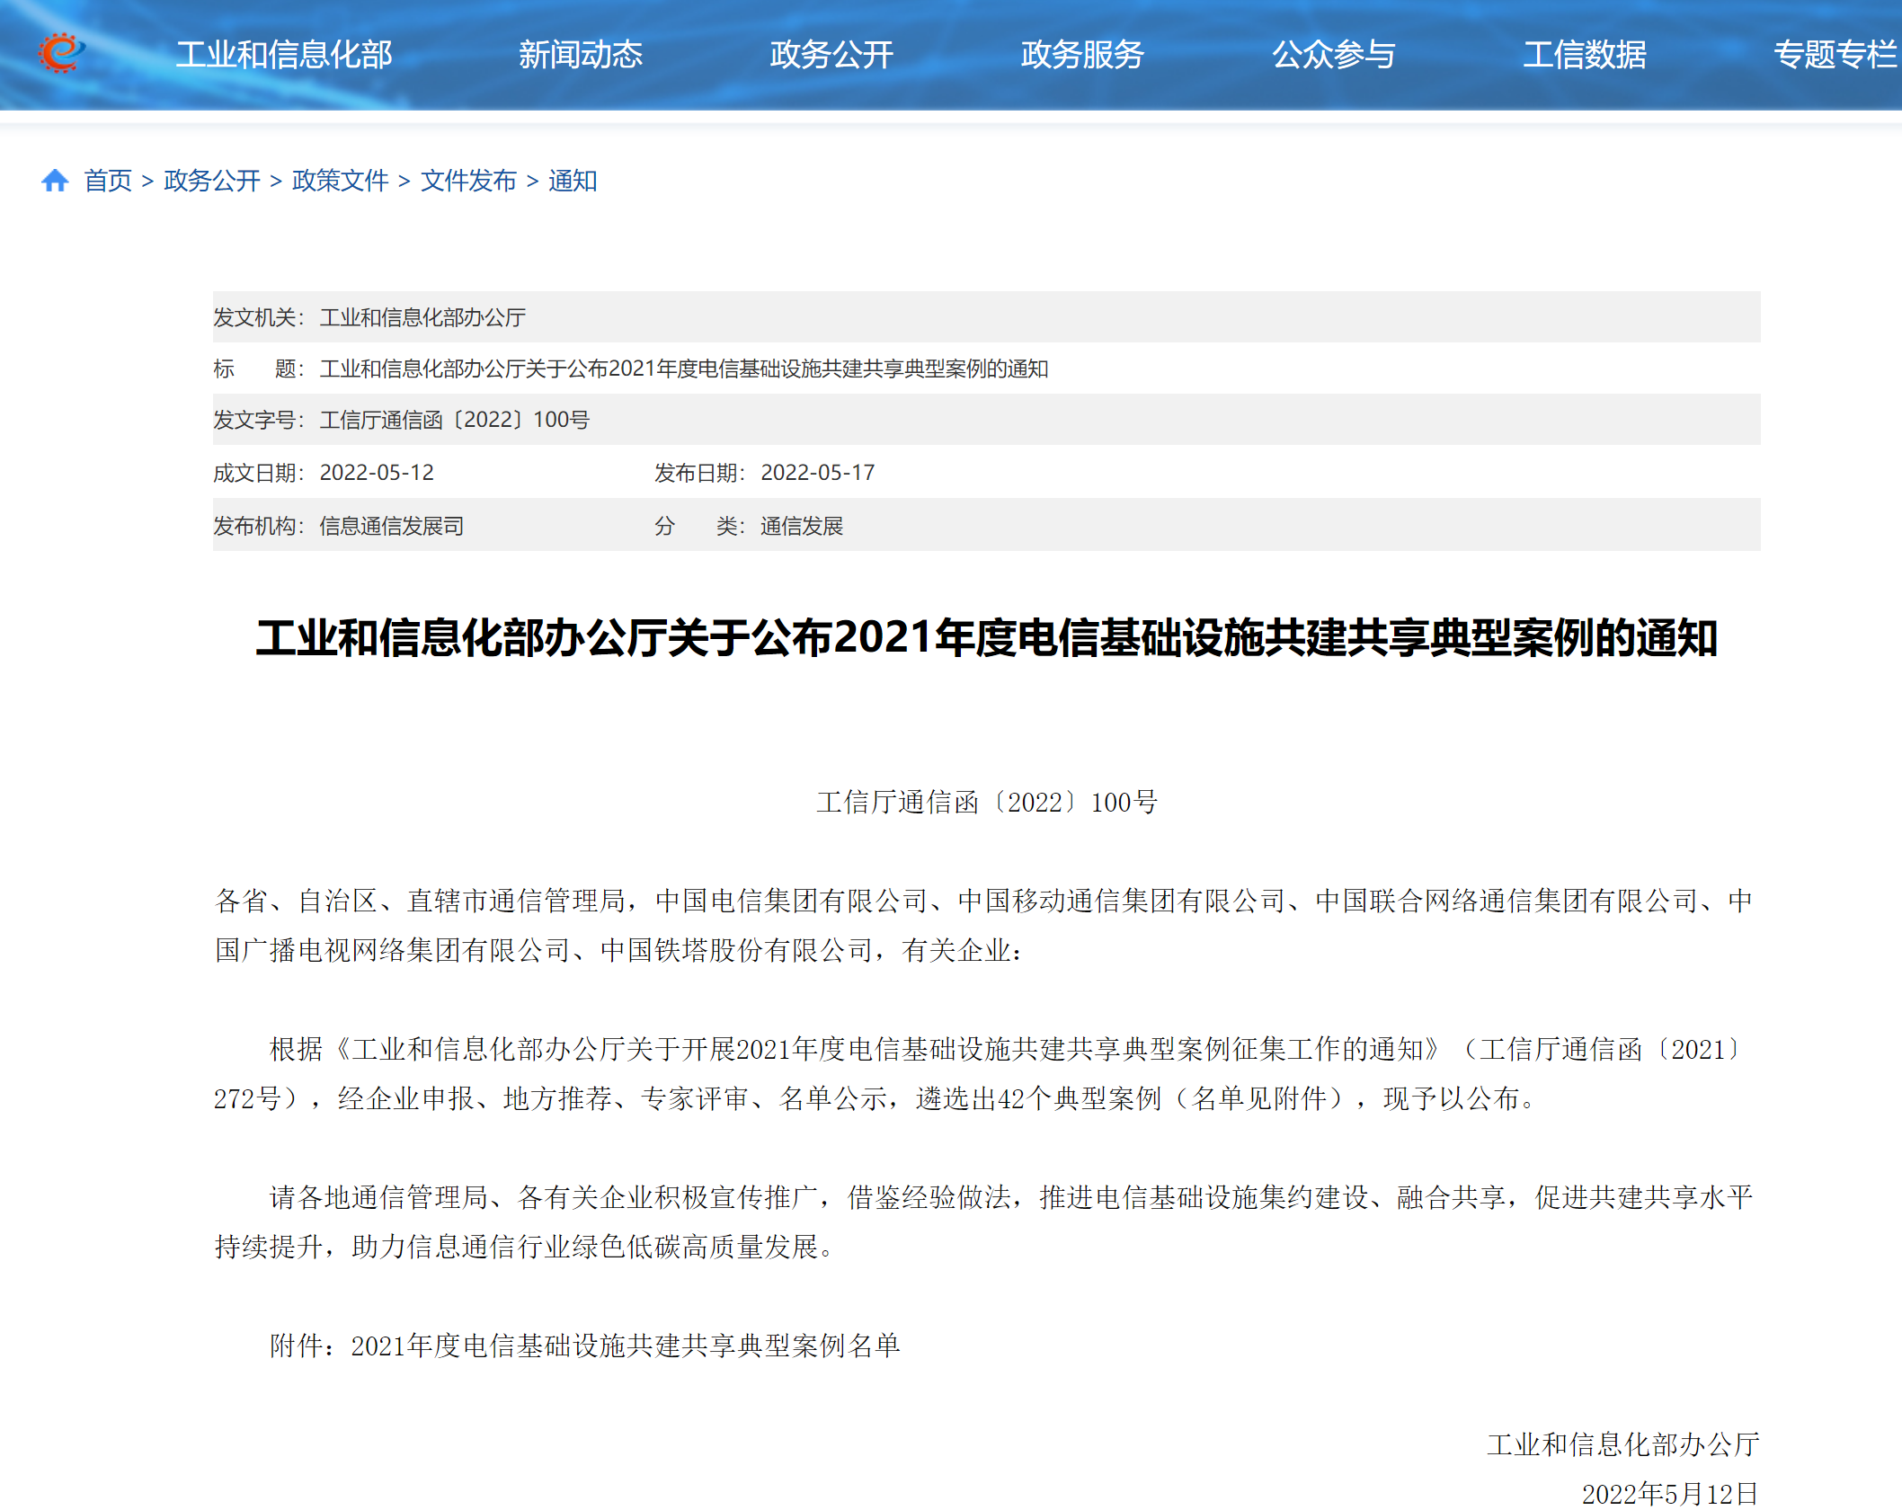
Task: Open 工业和信息化部 site title
Action: click(284, 55)
